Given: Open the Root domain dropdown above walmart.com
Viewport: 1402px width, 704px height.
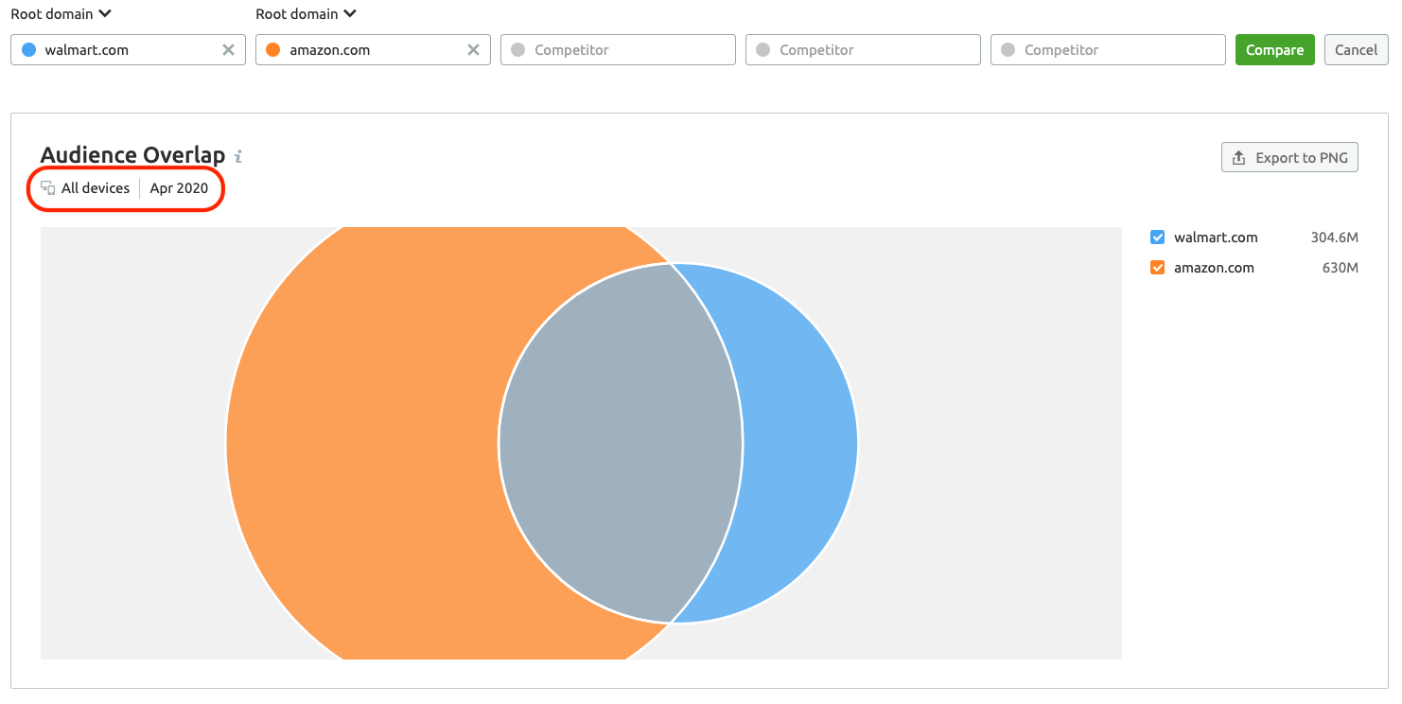Looking at the screenshot, I should (61, 14).
